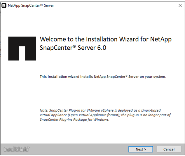185x156 pixels.
Task: Click the VMware vSphere plug-in note
Action: (x=105, y=115)
